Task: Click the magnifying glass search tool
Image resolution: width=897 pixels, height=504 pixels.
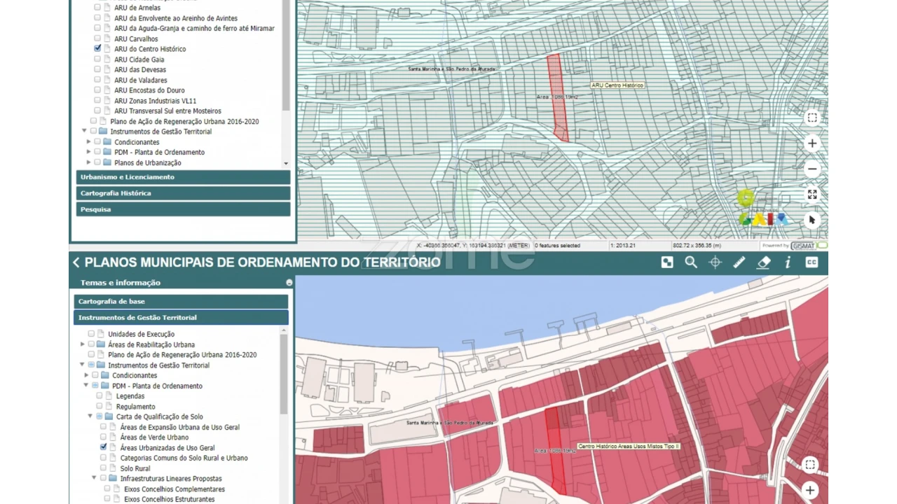Action: click(x=691, y=262)
